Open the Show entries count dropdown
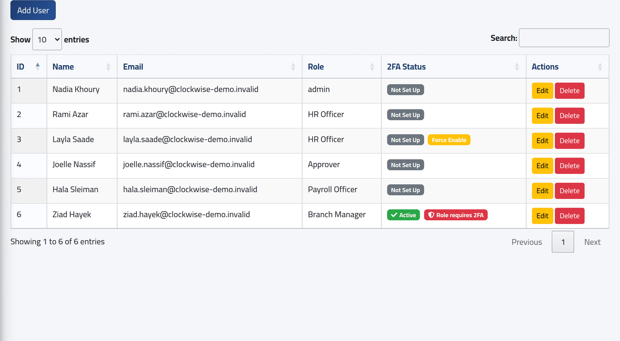This screenshot has width=620, height=341. [47, 39]
